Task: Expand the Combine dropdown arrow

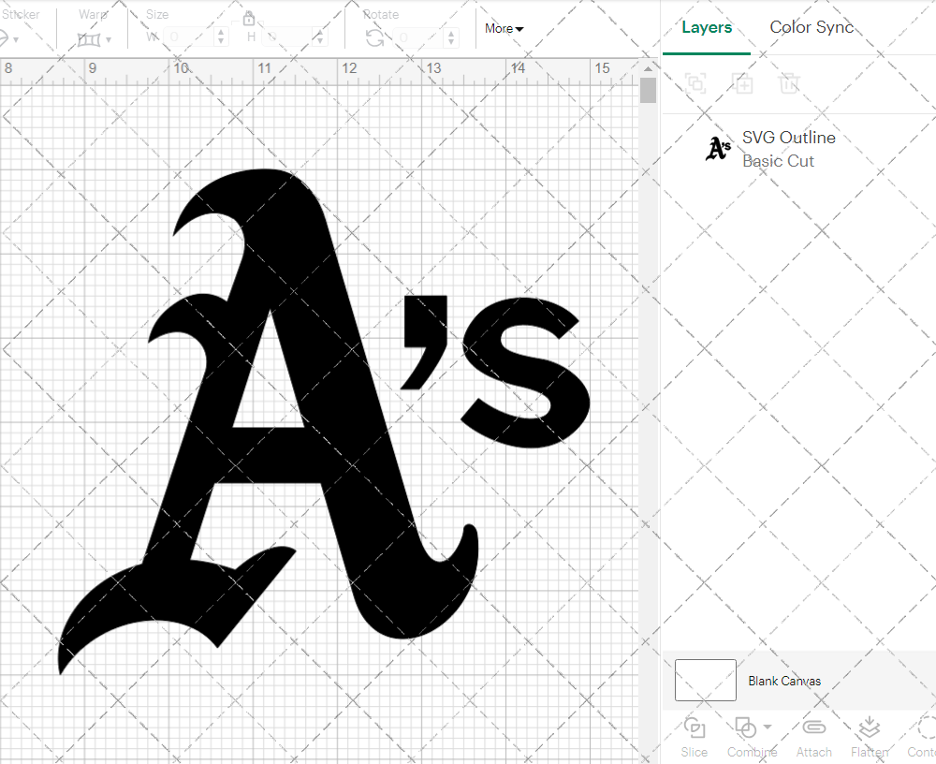Action: coord(768,727)
